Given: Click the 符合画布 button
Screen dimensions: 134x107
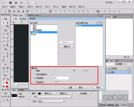Looking at the screenshot, I should 84,94.
